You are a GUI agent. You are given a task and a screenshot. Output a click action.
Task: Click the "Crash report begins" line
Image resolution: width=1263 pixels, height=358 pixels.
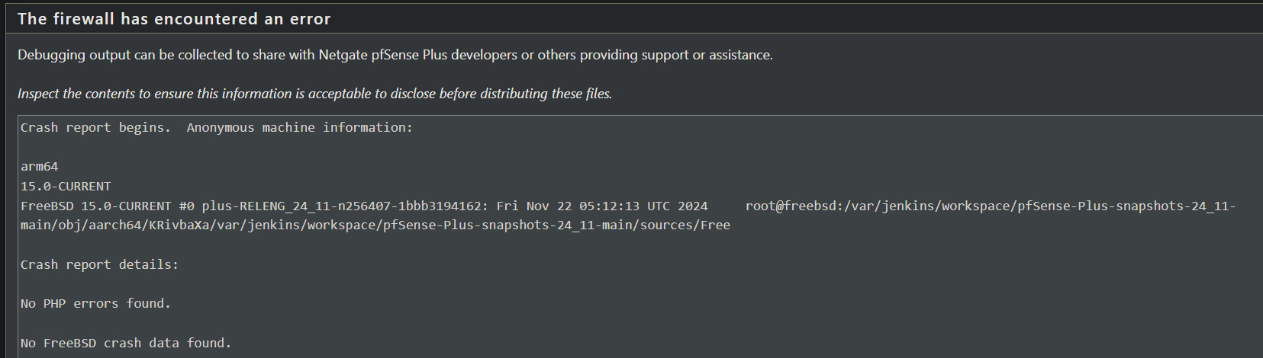(95, 127)
